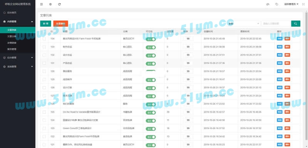
Task: Click red 删除 button for article 123
Action: [x=287, y=128]
